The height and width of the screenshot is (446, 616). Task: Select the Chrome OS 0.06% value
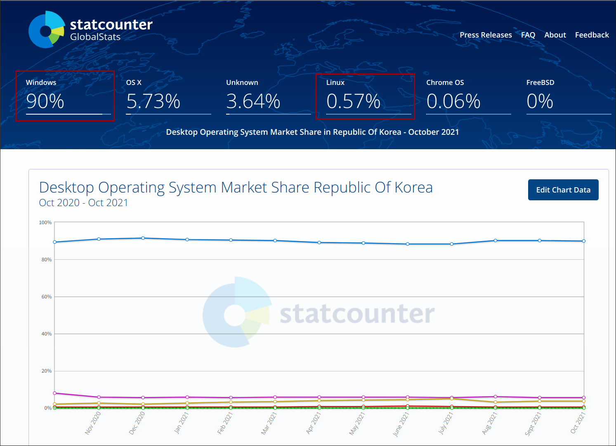pos(453,101)
